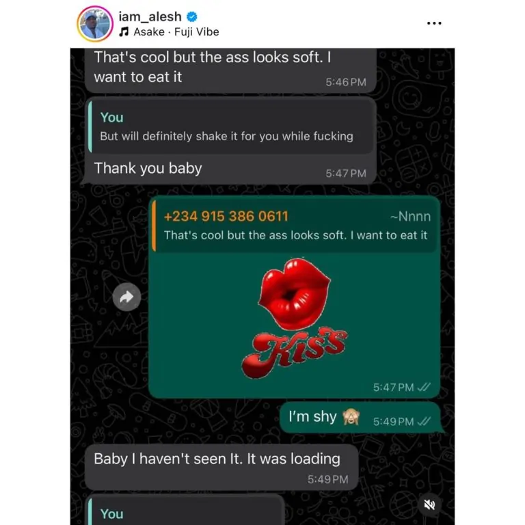Image resolution: width=525 pixels, height=525 pixels.
Task: Tap the quoted +234 915 386 0611 number
Action: [226, 216]
